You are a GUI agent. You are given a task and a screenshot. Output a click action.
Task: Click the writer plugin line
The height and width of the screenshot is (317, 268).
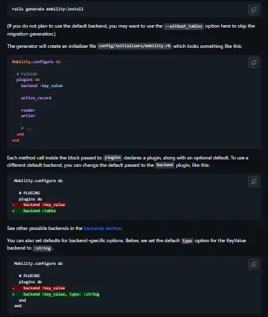tap(28, 116)
